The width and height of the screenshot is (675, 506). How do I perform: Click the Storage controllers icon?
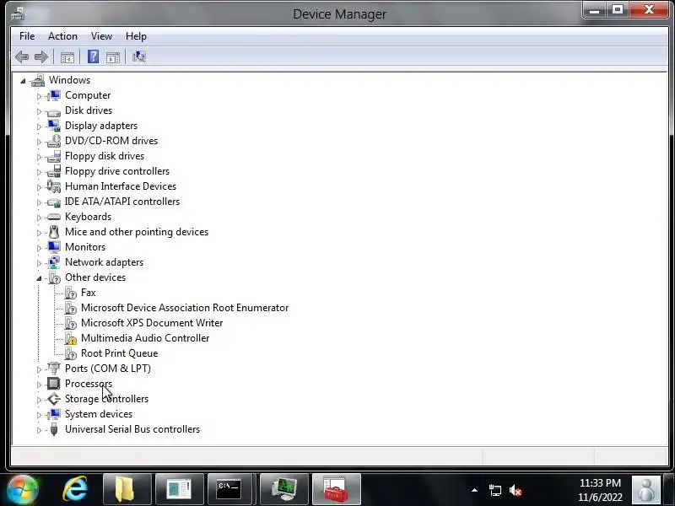tap(54, 399)
